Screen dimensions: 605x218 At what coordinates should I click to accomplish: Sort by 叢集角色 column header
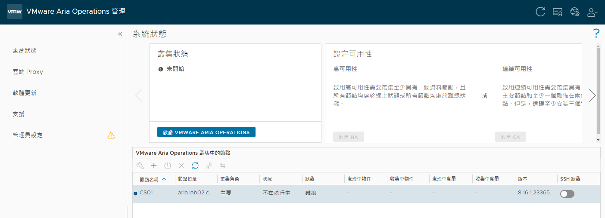click(230, 179)
